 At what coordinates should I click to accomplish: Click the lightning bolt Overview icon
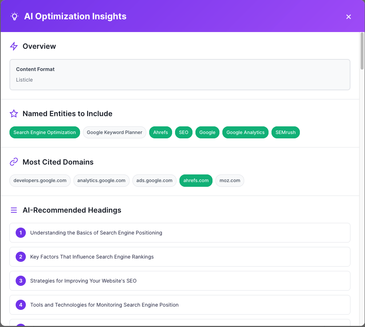[x=14, y=46]
